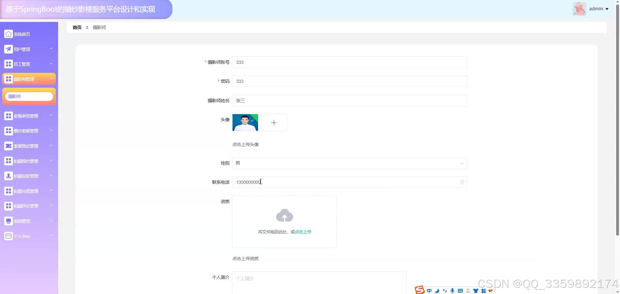
Task: Clear 联系电话 using the circle-x icon
Action: coord(462,182)
